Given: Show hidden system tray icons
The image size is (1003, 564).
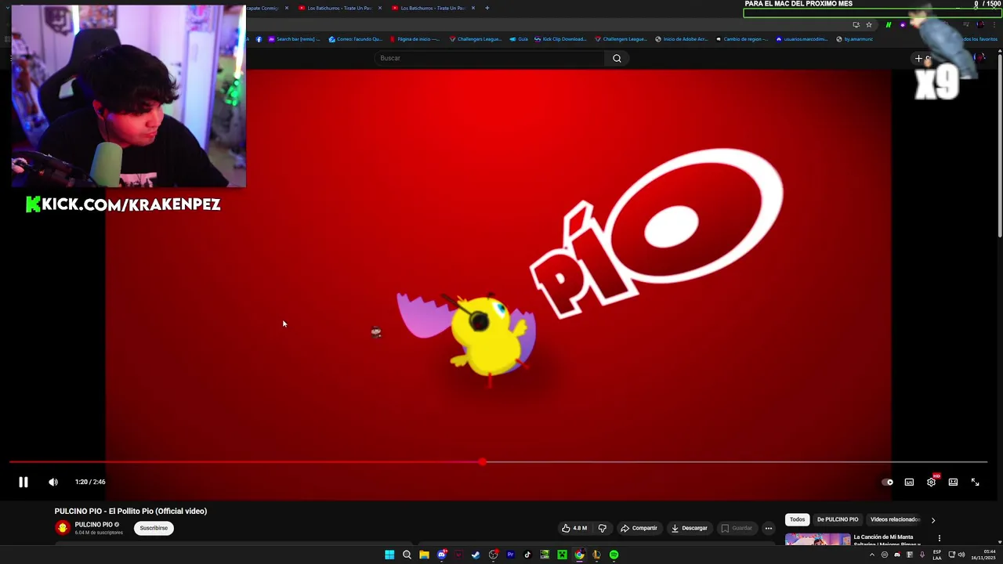Looking at the screenshot, I should coord(871,555).
